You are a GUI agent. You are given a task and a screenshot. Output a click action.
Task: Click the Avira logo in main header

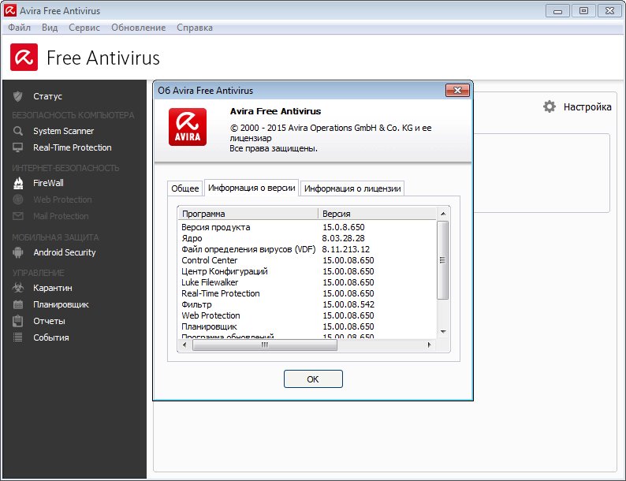click(x=24, y=57)
